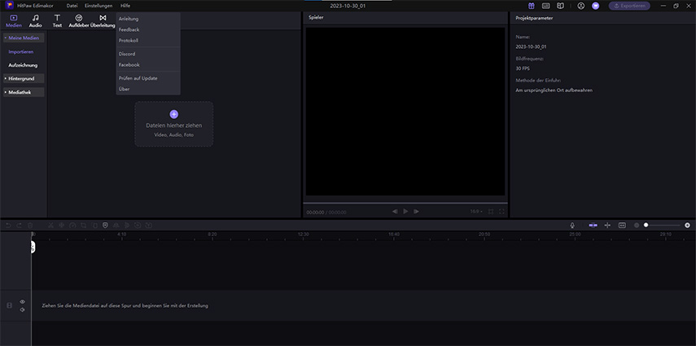
Task: Open the Einstellungen menu
Action: [x=98, y=6]
